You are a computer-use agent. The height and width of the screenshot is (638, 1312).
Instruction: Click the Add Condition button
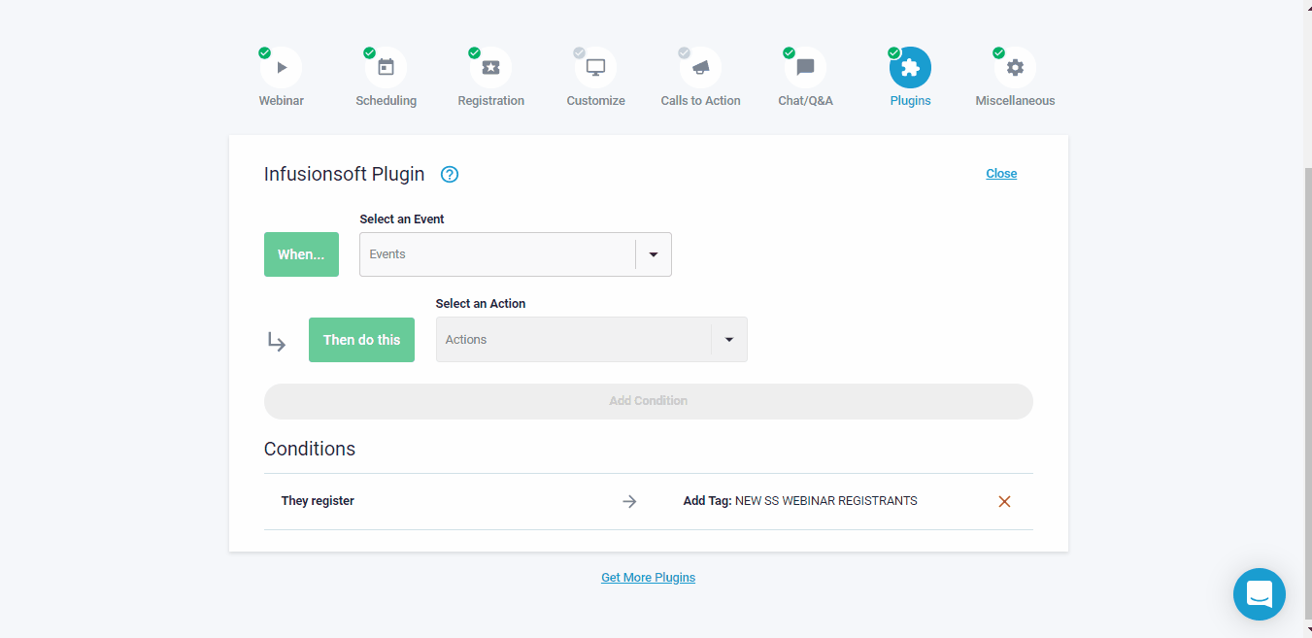coord(649,401)
